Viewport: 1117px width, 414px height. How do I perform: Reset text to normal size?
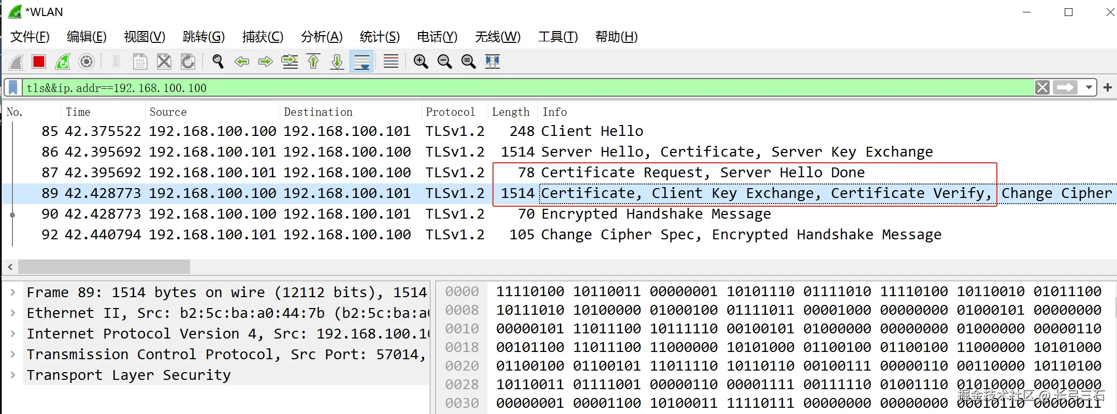point(468,62)
